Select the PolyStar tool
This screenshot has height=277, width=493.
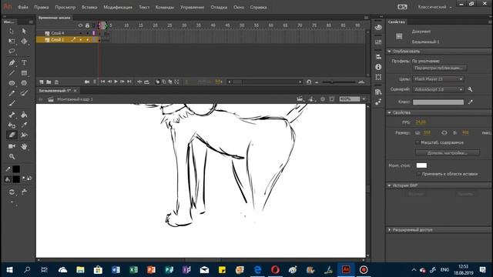click(24, 83)
